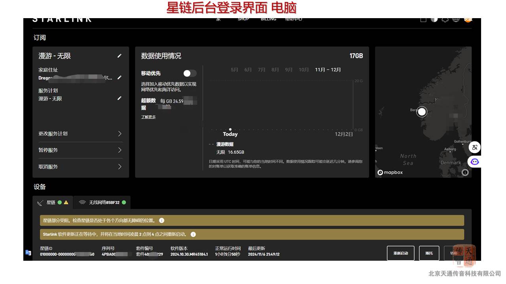This screenshot has height=284, width=506.
Task: Open 暂停服务 pause service option
Action: (80, 150)
